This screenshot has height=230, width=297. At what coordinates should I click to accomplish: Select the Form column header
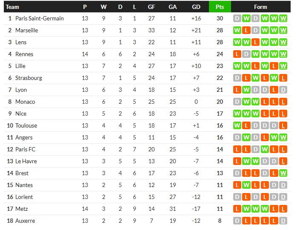pyautogui.click(x=260, y=7)
